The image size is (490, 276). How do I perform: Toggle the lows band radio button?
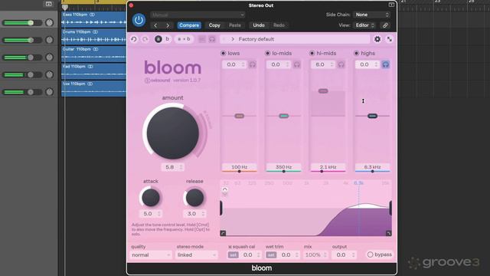223,53
